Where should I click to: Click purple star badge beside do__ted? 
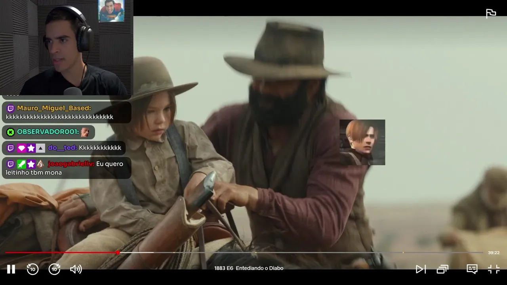coord(31,148)
